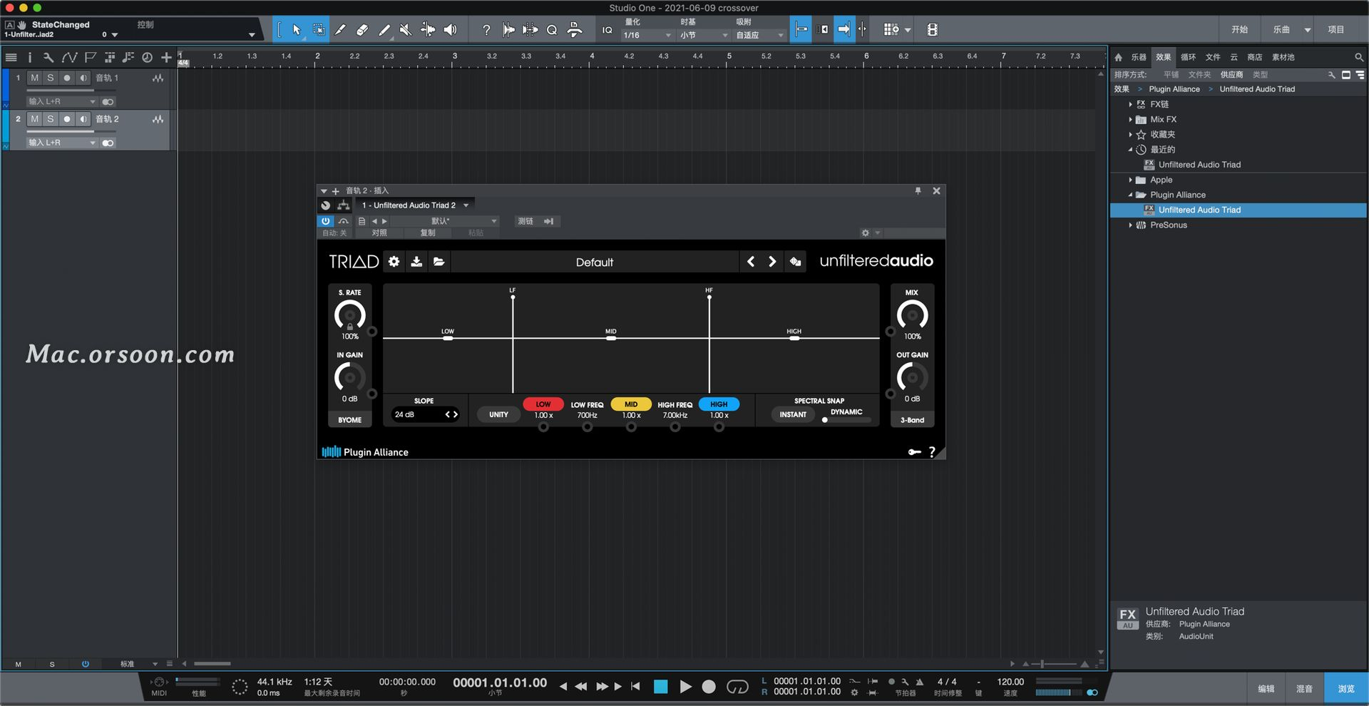This screenshot has width=1369, height=706.
Task: Click the play button in transport
Action: pos(685,686)
